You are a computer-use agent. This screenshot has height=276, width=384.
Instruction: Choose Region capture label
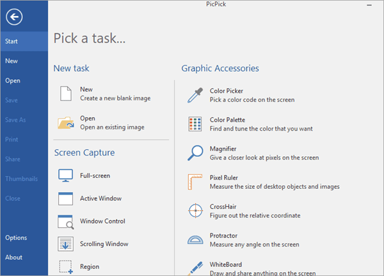[x=90, y=266]
